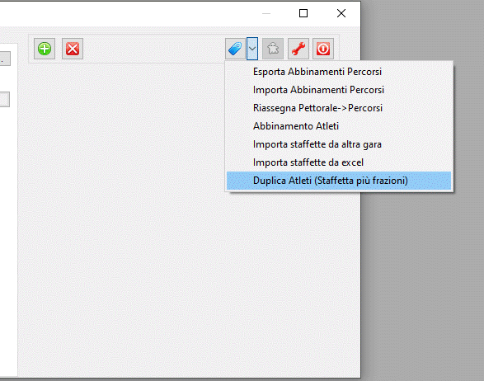
Task: Maximize the application window
Action: point(303,13)
